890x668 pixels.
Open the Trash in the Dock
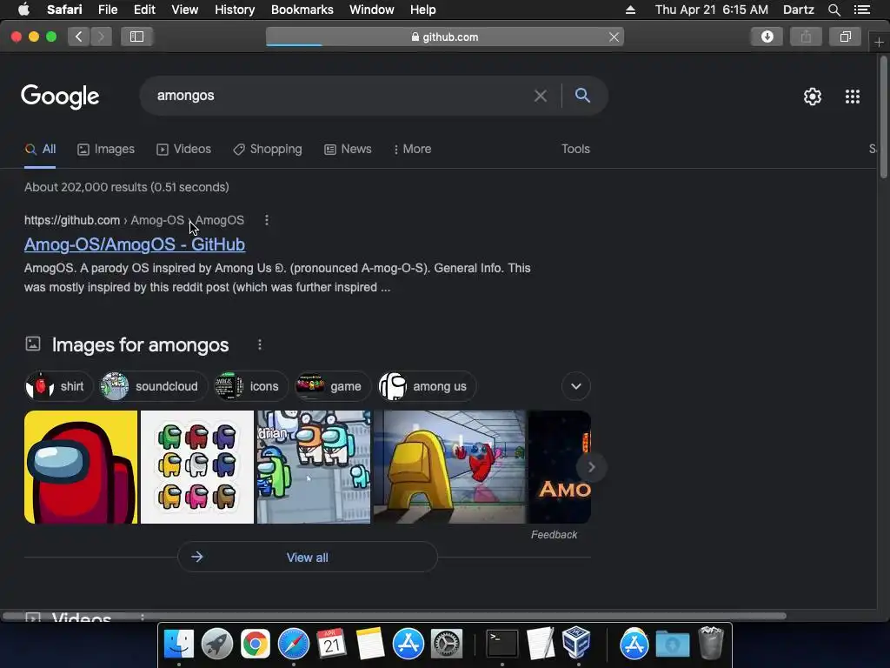pos(711,643)
